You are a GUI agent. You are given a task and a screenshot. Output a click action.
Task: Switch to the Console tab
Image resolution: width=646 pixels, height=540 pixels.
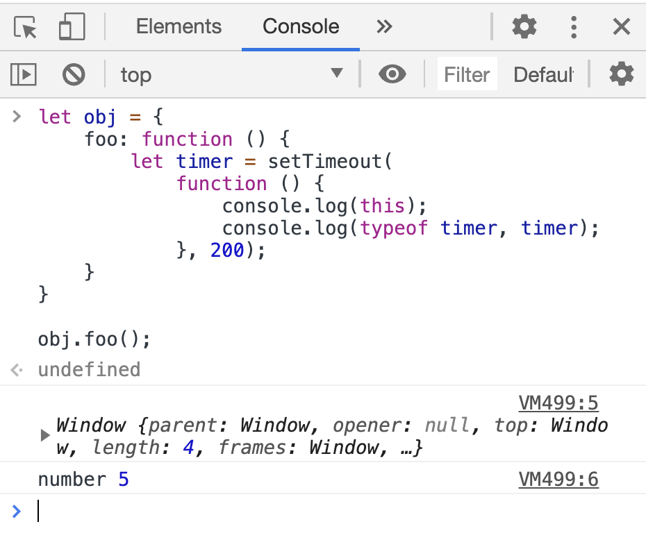pos(301,27)
